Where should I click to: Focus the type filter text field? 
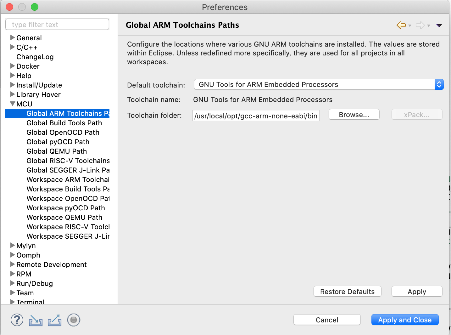click(x=57, y=25)
